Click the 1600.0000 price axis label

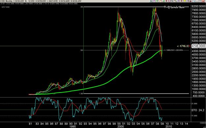(198, 82)
